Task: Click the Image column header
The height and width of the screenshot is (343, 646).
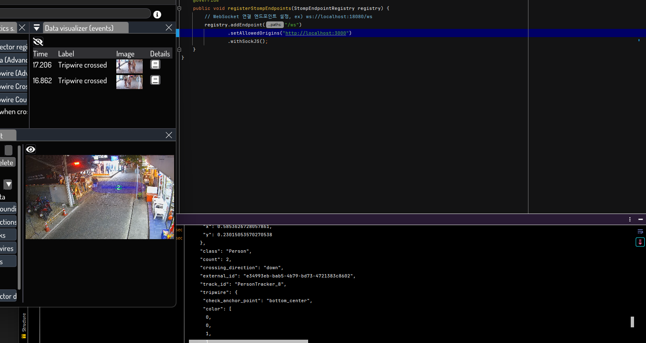Action: click(125, 54)
